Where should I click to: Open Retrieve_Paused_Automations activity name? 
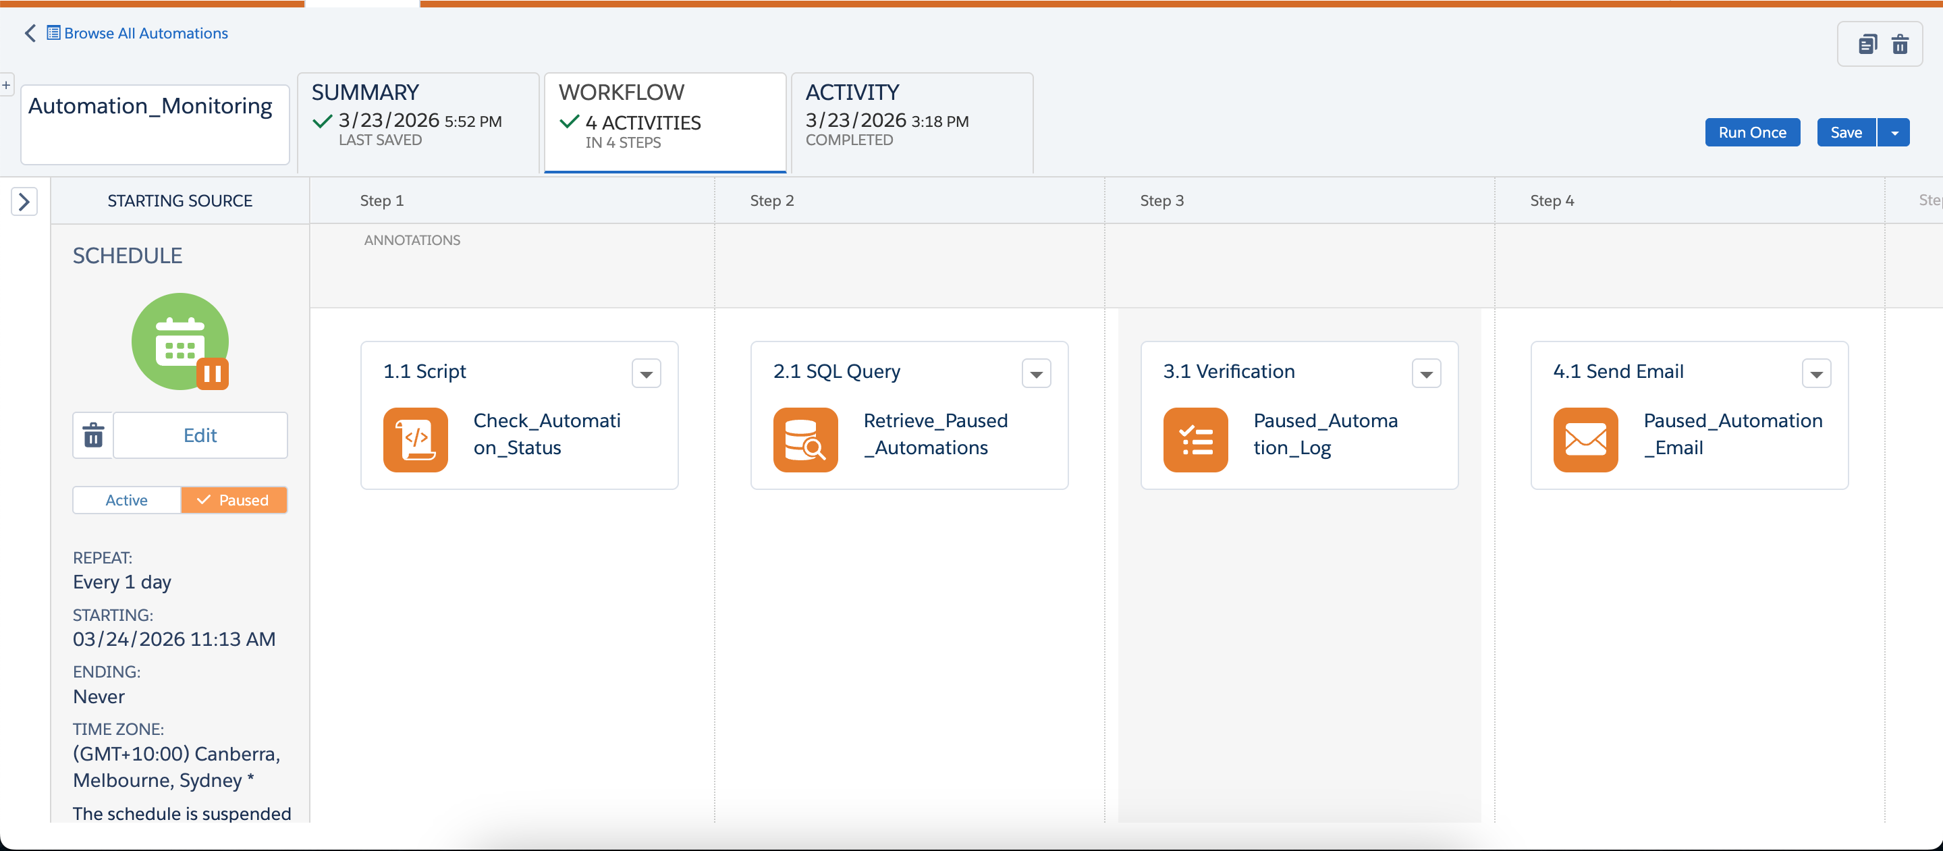[x=935, y=434]
